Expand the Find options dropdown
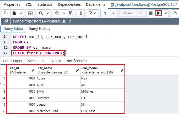 [48, 13]
